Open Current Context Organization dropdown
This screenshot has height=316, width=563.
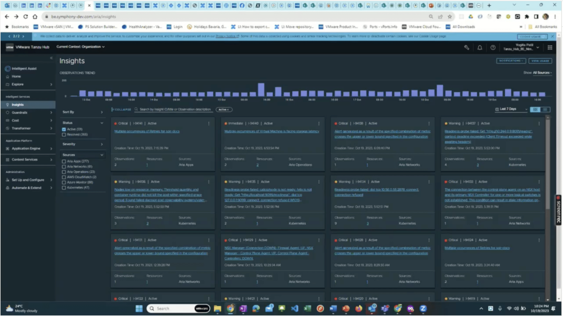pos(80,47)
